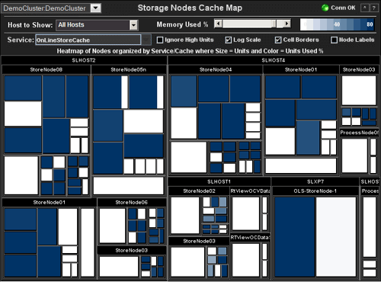Click the help question mark icon
This screenshot has width=381, height=282.
373,8
